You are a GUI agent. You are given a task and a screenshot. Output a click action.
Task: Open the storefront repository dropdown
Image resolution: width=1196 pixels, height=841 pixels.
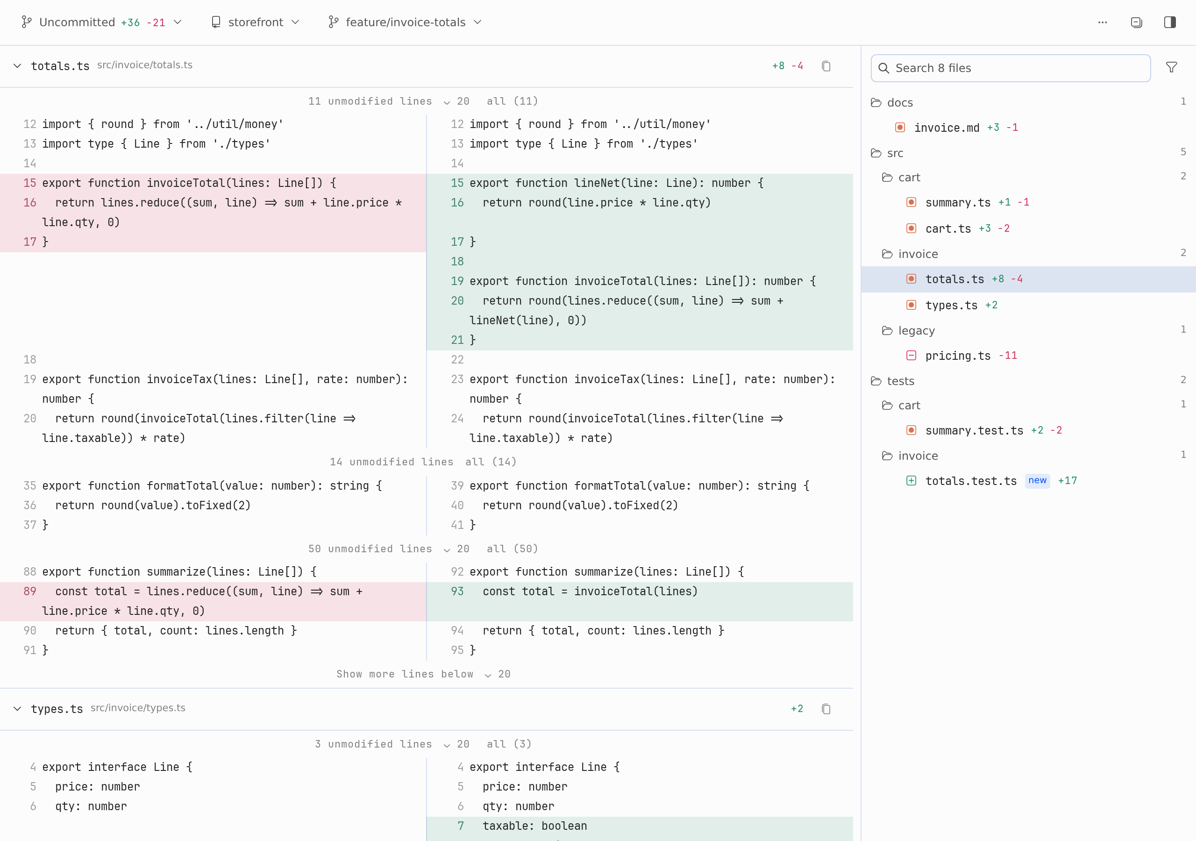click(x=255, y=22)
